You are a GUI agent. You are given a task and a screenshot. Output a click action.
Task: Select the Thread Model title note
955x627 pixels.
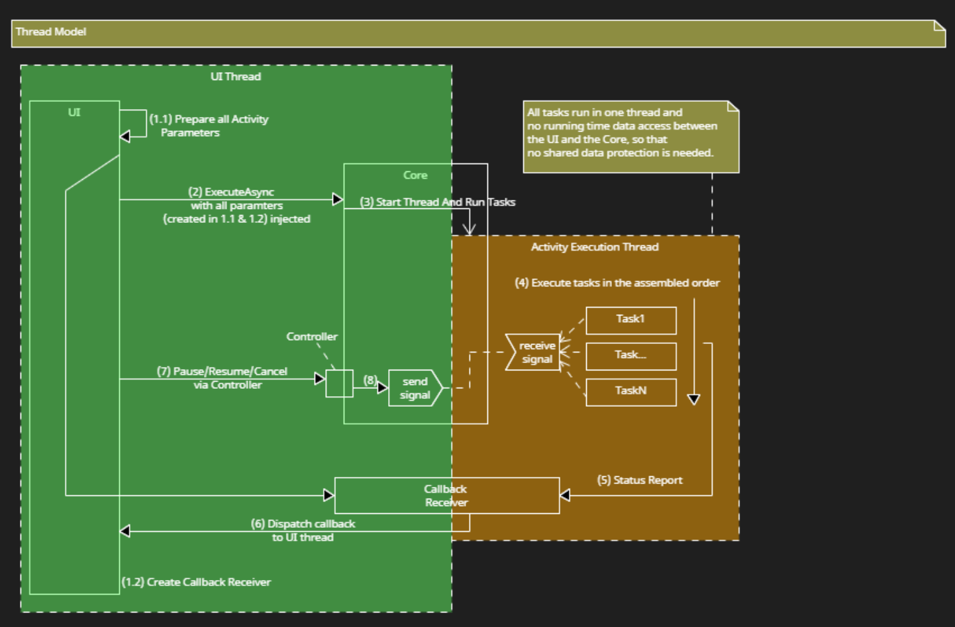tap(478, 33)
